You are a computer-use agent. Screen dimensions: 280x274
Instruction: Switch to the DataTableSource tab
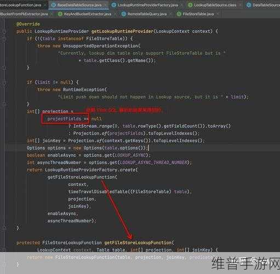point(266,5)
